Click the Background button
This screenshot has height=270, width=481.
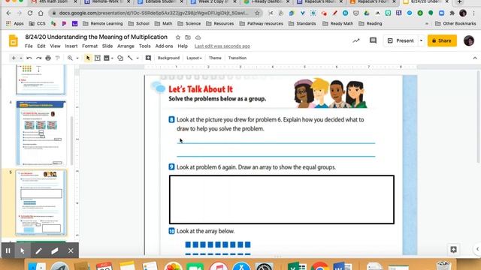pos(168,58)
